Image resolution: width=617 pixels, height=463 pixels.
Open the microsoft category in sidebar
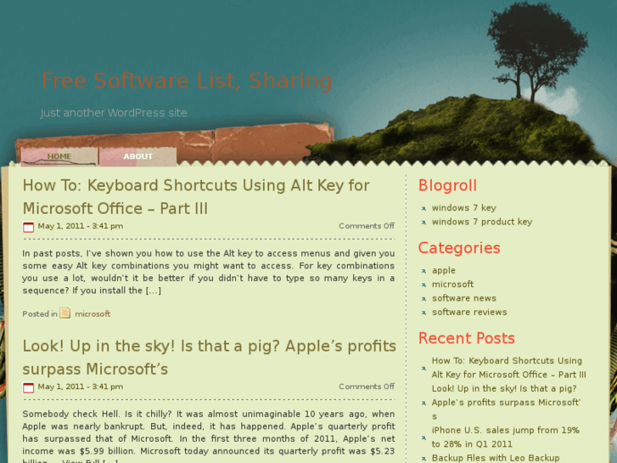(x=452, y=284)
